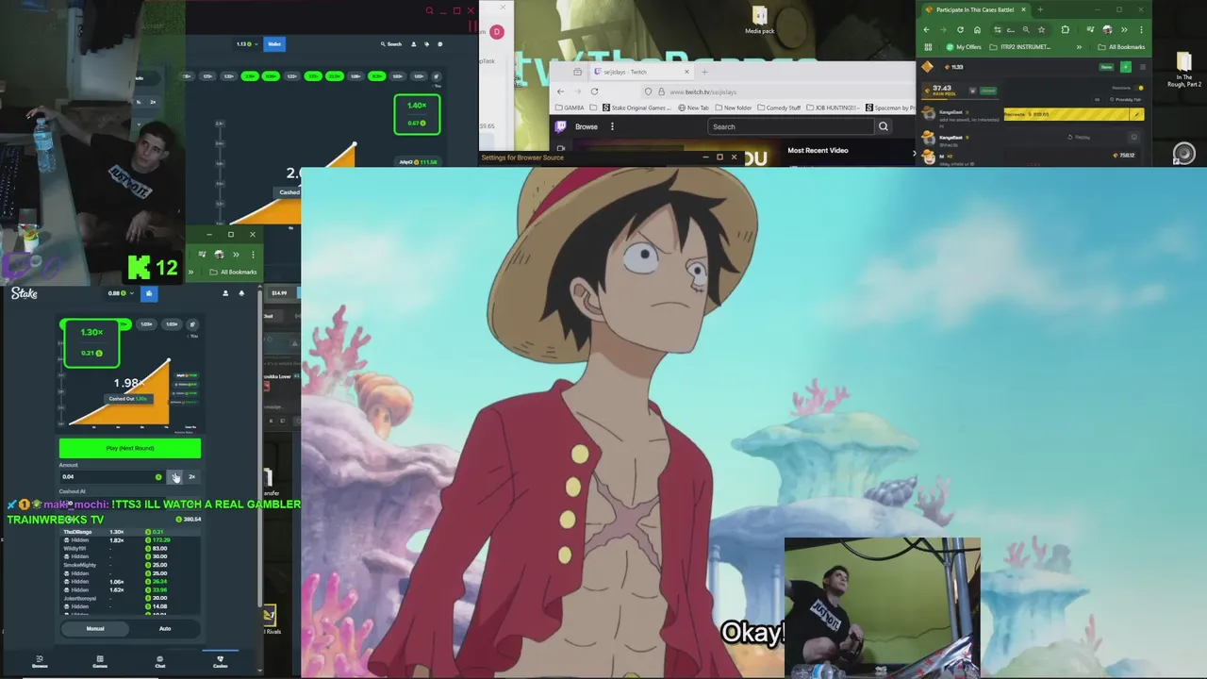Expand the Chrome bookmarks overflow chevrons
This screenshot has height=679, width=1207.
(x=1079, y=47)
